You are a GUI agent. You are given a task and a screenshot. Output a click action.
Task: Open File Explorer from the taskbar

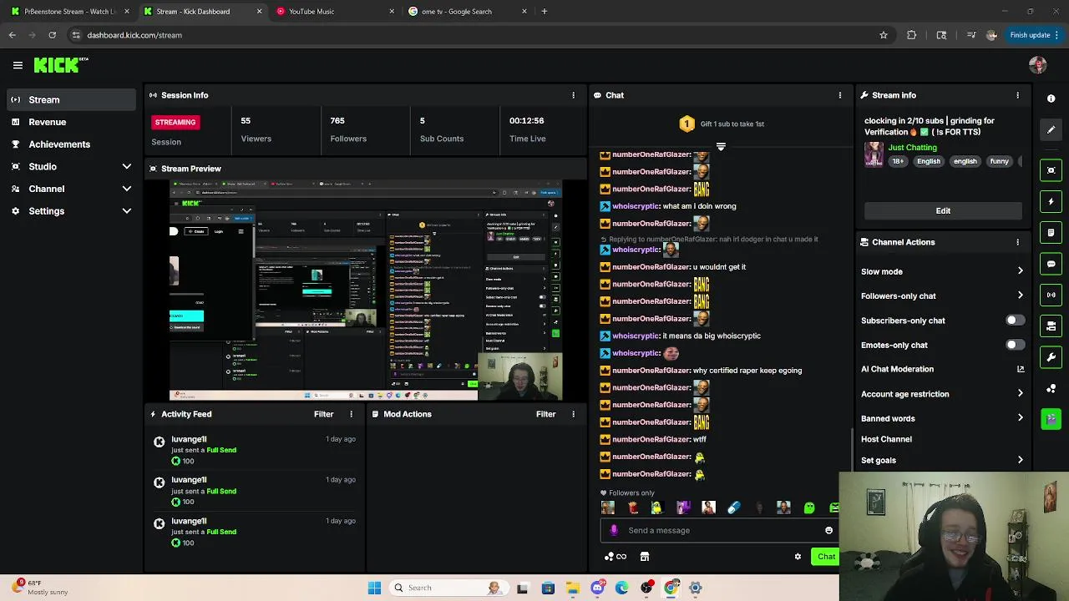pos(573,588)
